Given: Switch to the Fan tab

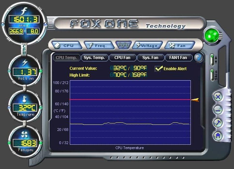Looking at the screenshot, I should coord(180,46).
